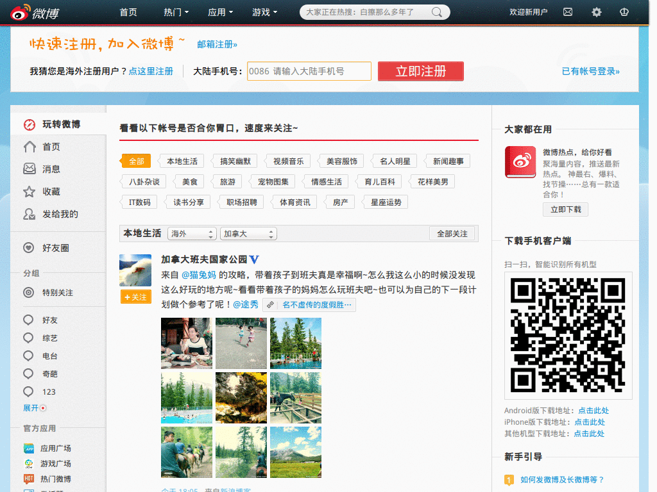The width and height of the screenshot is (657, 492).
Task: Expand the group list with 展开
Action: coord(35,408)
